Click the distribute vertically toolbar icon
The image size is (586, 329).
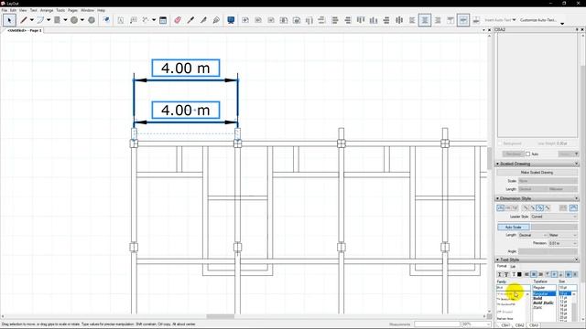tap(386, 20)
